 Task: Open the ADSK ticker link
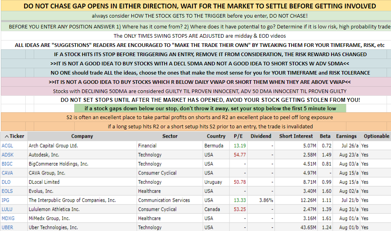pyautogui.click(x=8, y=155)
